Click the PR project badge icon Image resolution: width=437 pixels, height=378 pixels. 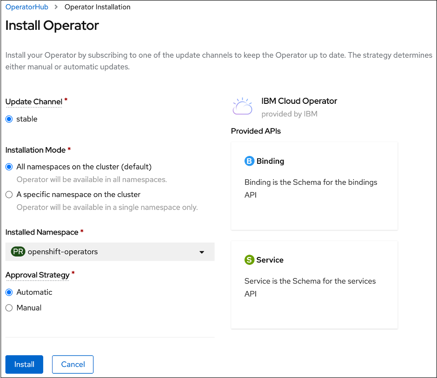pos(18,251)
